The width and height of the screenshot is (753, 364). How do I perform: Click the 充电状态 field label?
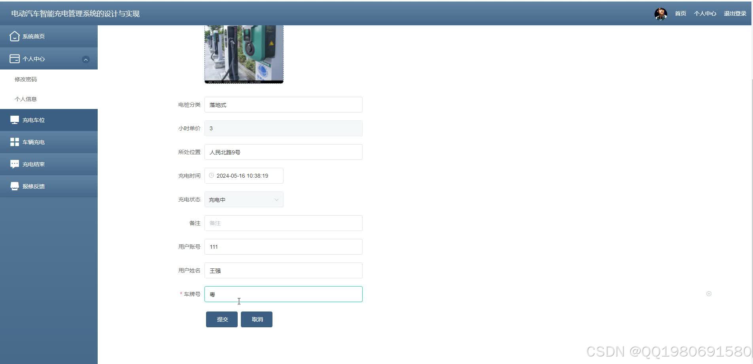[x=189, y=199]
